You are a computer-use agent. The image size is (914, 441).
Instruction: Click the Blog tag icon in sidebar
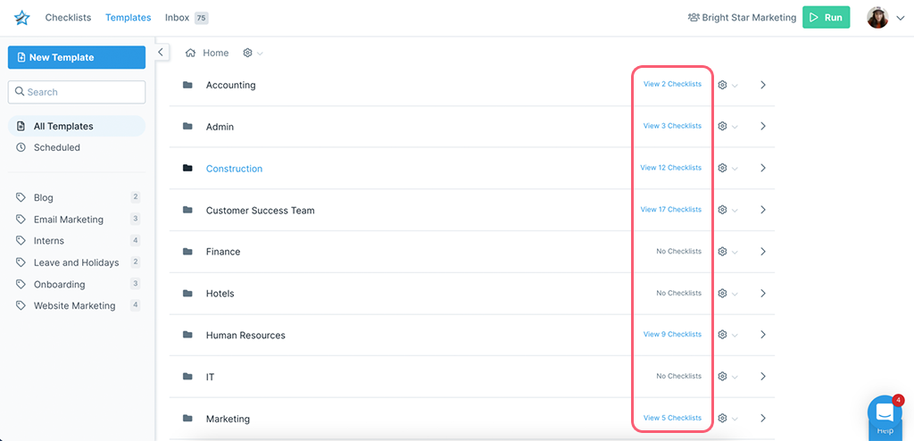click(x=21, y=197)
